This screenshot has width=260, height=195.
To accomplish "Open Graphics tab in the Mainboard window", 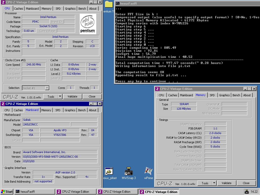I will tap(70, 110).
